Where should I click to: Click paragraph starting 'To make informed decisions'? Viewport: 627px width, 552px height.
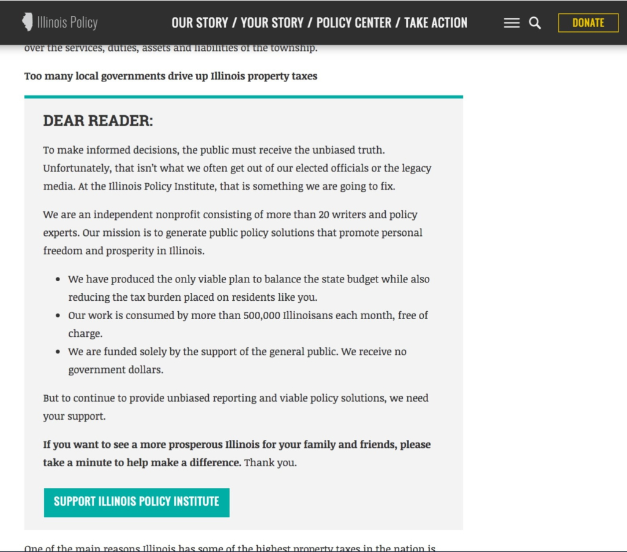(x=237, y=168)
